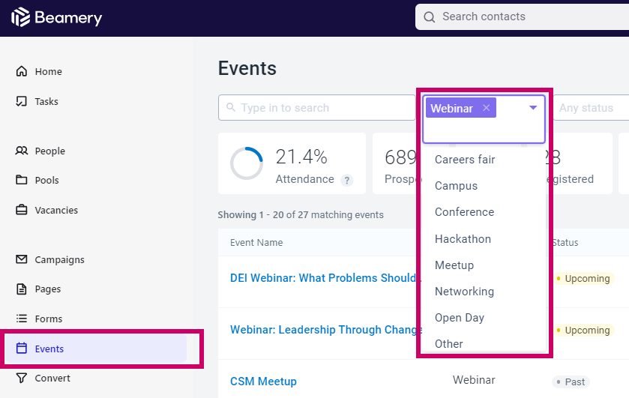Image resolution: width=629 pixels, height=398 pixels.
Task: Open the DEI Webinar event link
Action: point(325,278)
